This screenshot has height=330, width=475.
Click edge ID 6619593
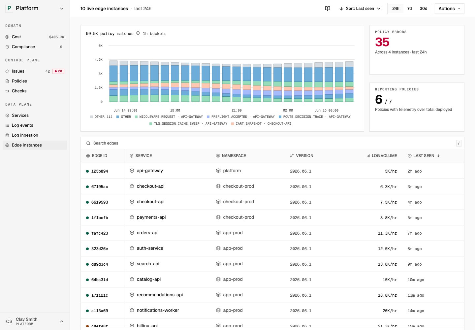click(x=100, y=202)
